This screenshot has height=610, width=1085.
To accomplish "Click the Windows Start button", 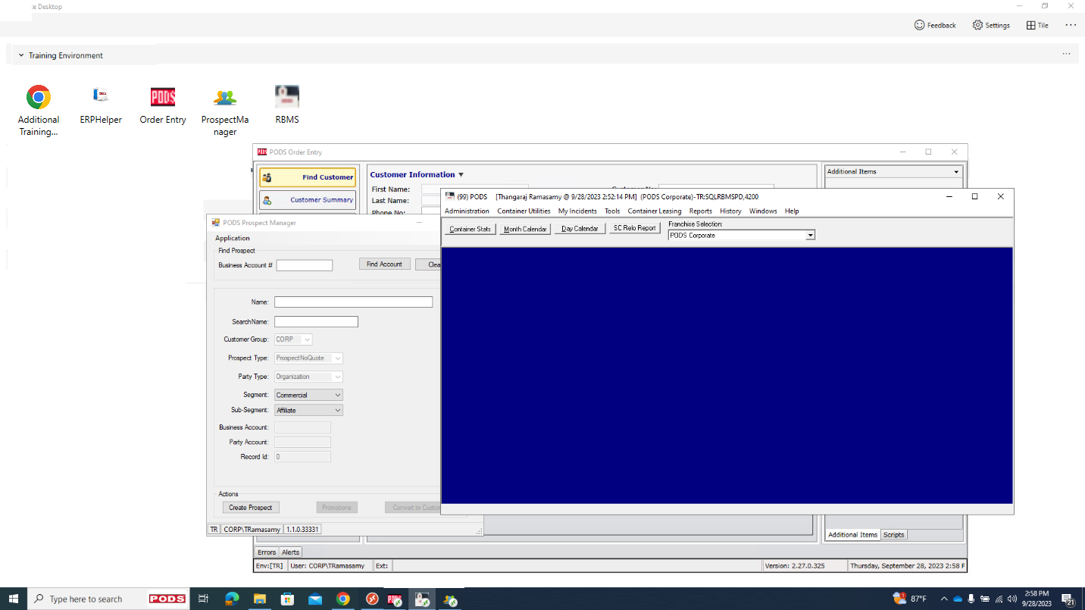I will pyautogui.click(x=14, y=599).
